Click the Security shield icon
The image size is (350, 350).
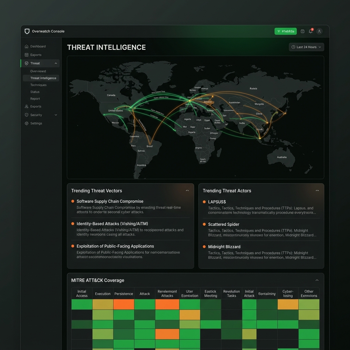click(x=27, y=115)
